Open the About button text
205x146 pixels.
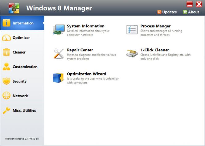(x=194, y=12)
